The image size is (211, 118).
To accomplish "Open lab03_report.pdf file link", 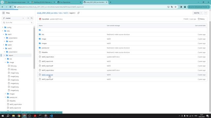I will [x=47, y=79].
